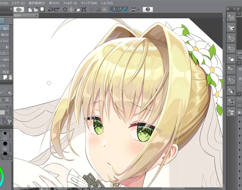Viewport: 242px width, 190px height.
Task: Select the 飛沫 sub tool
Action: coord(5,72)
